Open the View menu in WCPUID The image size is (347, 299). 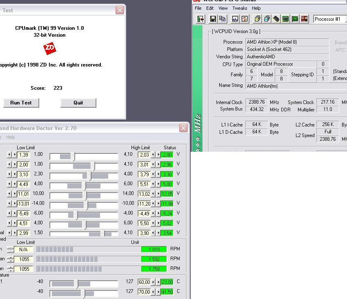223,8
